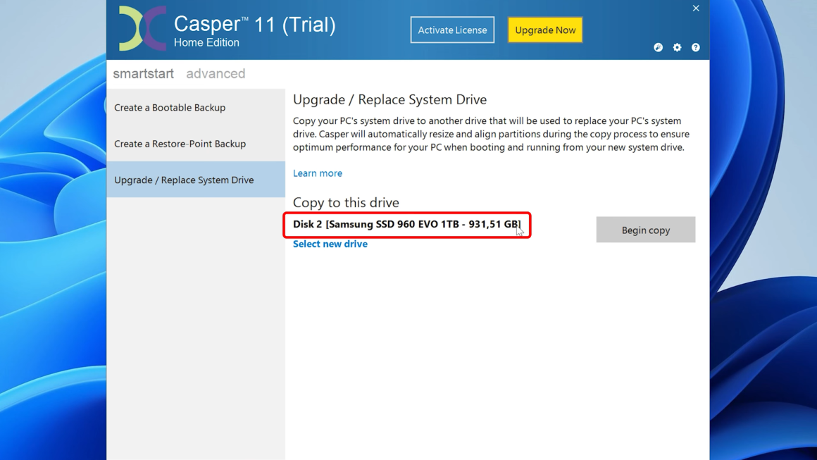Click the Activate License button
Viewport: 817px width, 460px height.
[452, 30]
